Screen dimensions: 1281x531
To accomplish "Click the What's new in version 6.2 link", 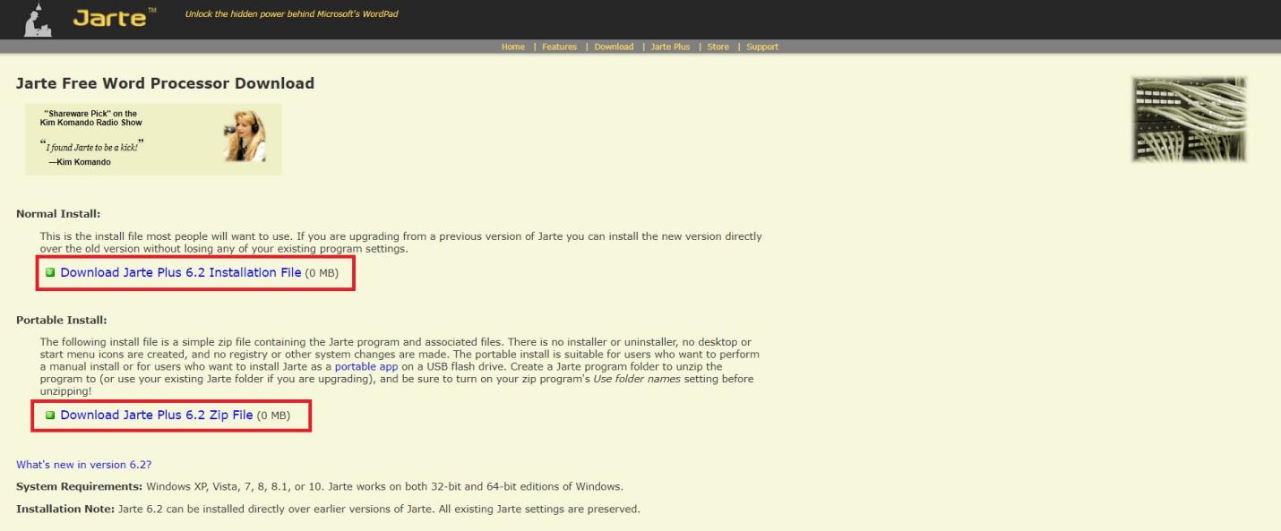I will click(83, 464).
